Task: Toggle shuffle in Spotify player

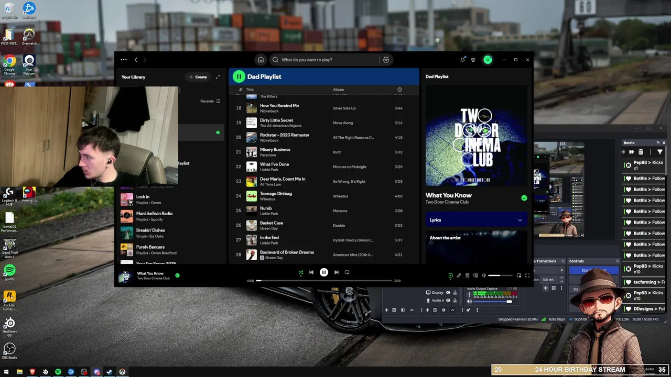Action: click(300, 272)
